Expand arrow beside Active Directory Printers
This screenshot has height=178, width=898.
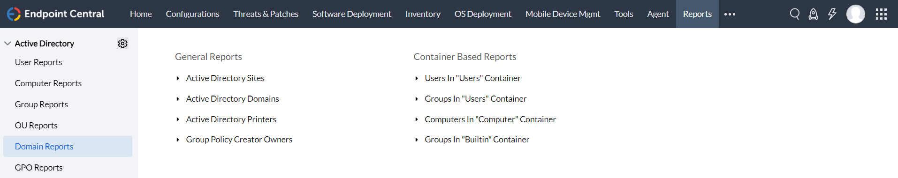(x=178, y=119)
